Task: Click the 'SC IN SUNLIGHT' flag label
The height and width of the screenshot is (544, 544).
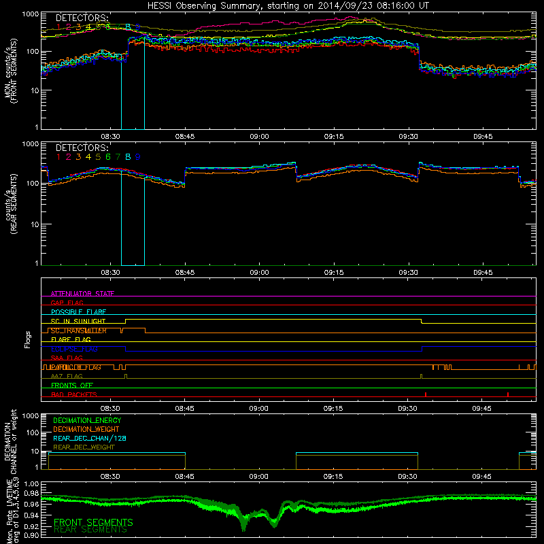Action: pyautogui.click(x=78, y=321)
